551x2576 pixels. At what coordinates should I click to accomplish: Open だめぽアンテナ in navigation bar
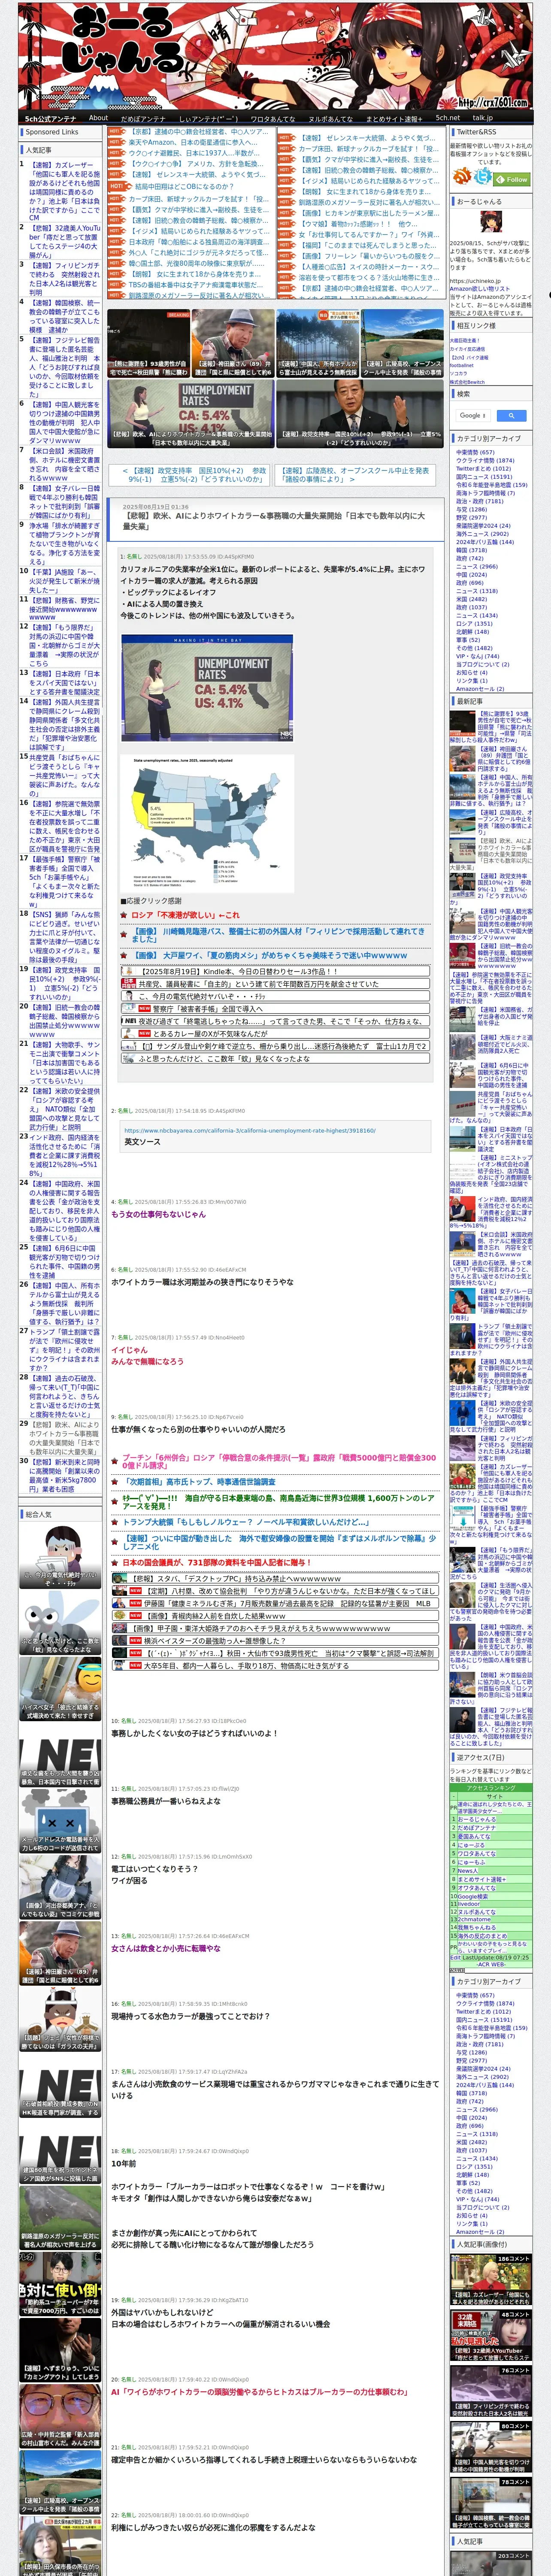point(143,118)
